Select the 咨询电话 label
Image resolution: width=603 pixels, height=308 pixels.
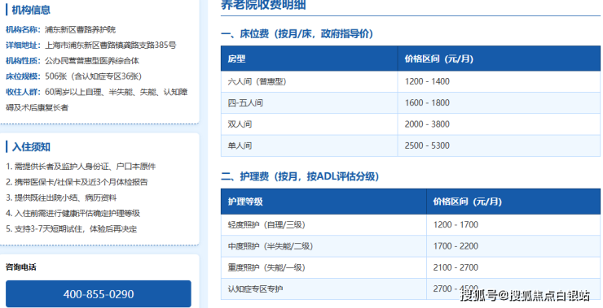(x=21, y=267)
